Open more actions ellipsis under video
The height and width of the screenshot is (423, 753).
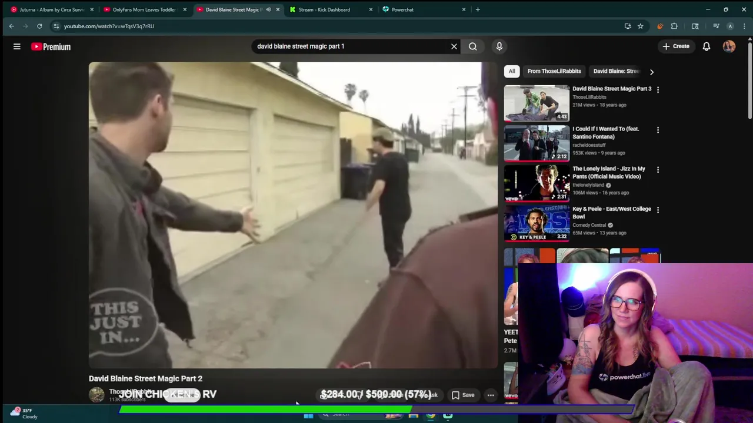pos(491,395)
